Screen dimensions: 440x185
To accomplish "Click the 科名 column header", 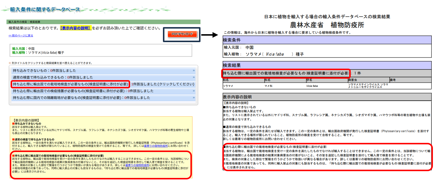I will (268, 80).
